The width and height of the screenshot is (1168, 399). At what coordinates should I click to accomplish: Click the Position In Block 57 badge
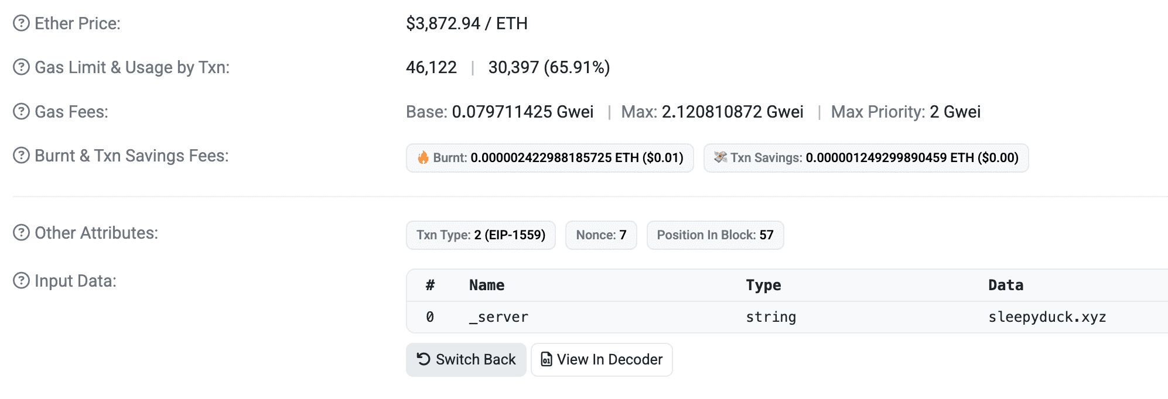coord(715,235)
